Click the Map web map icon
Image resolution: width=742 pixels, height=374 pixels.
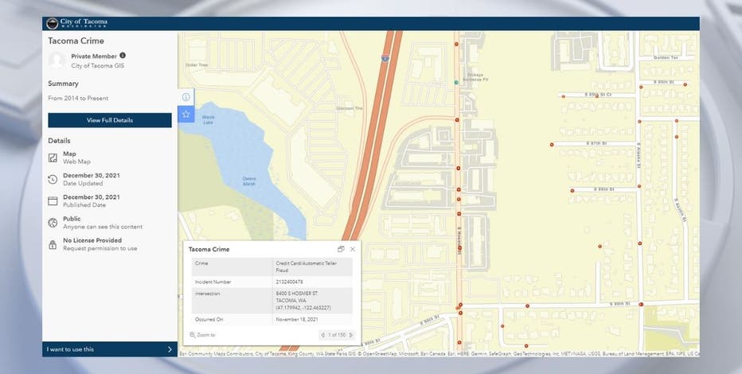click(x=53, y=158)
